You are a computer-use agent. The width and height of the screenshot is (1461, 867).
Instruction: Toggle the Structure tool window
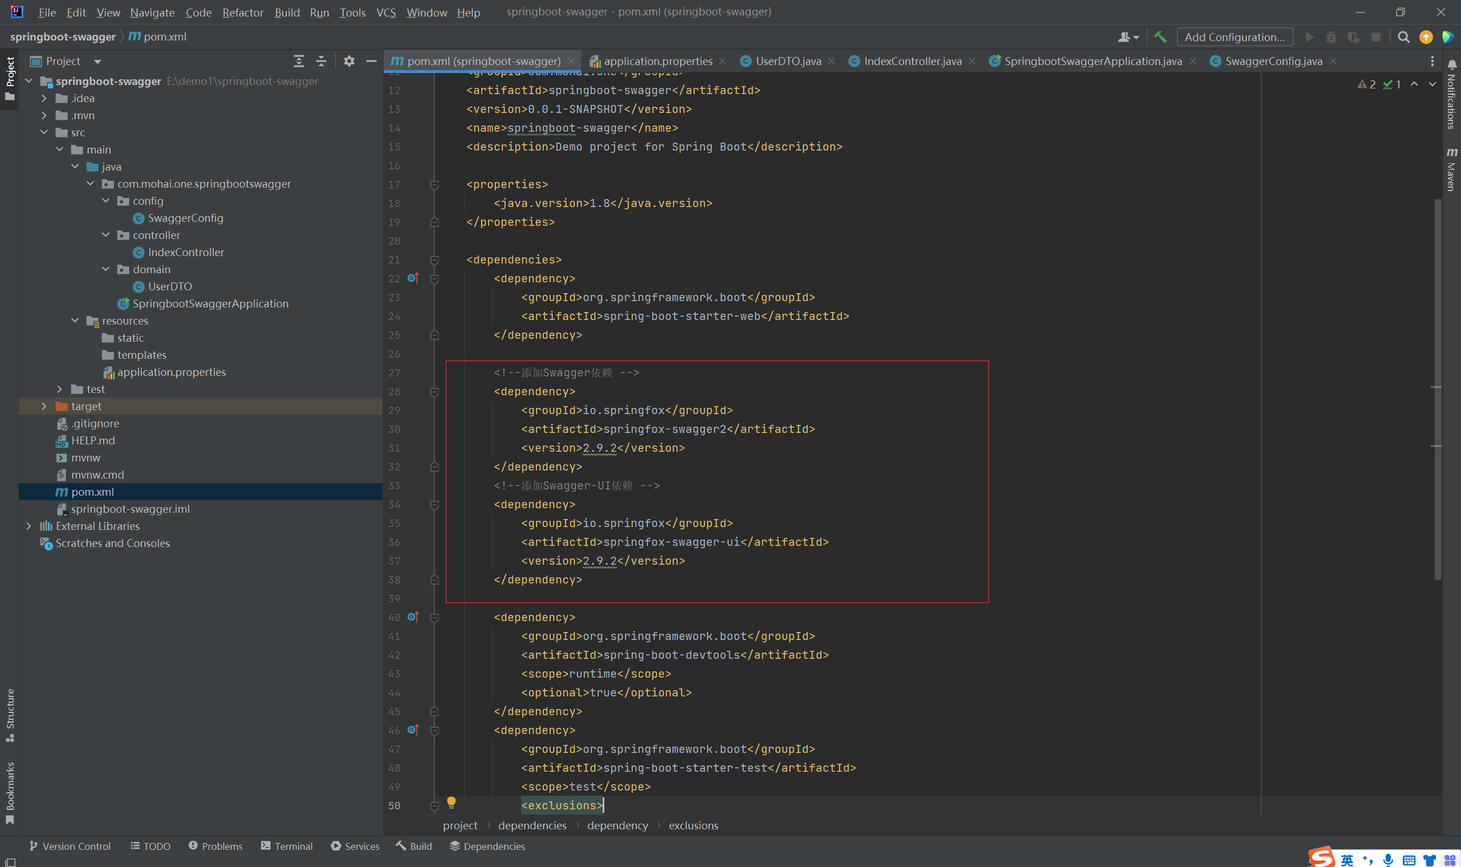click(x=9, y=714)
